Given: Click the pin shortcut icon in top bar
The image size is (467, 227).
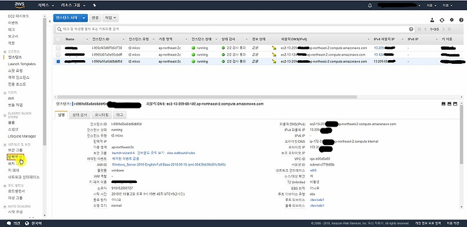Looking at the screenshot, I should point(95,6).
